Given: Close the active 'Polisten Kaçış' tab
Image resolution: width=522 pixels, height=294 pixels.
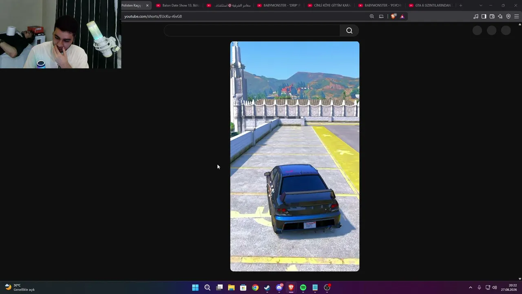Looking at the screenshot, I should pos(147,5).
